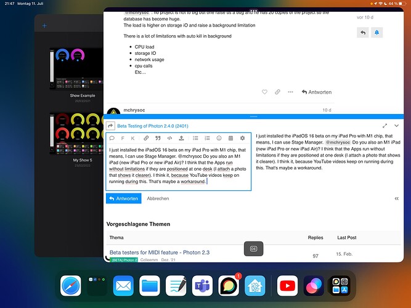The width and height of the screenshot is (411, 308).
Task: Open mchrysoc user profile name
Action: 134,110
